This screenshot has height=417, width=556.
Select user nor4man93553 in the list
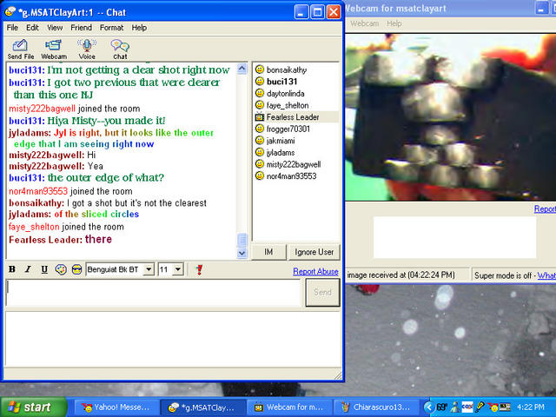pos(292,175)
